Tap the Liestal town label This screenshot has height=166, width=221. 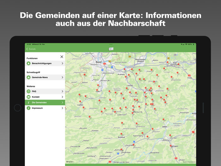tap(130, 86)
